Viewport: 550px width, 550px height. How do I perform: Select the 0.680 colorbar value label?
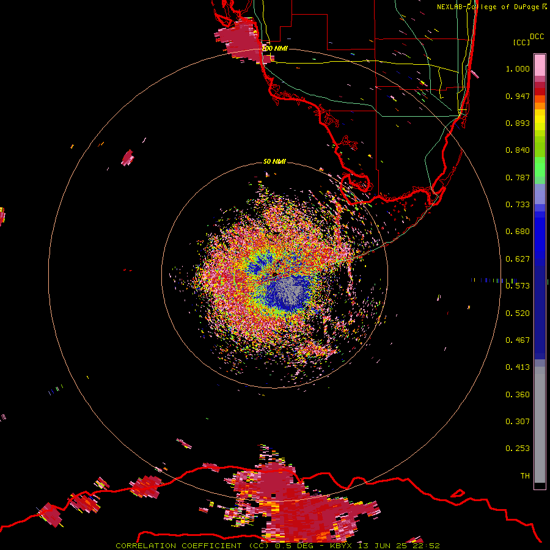pos(518,232)
